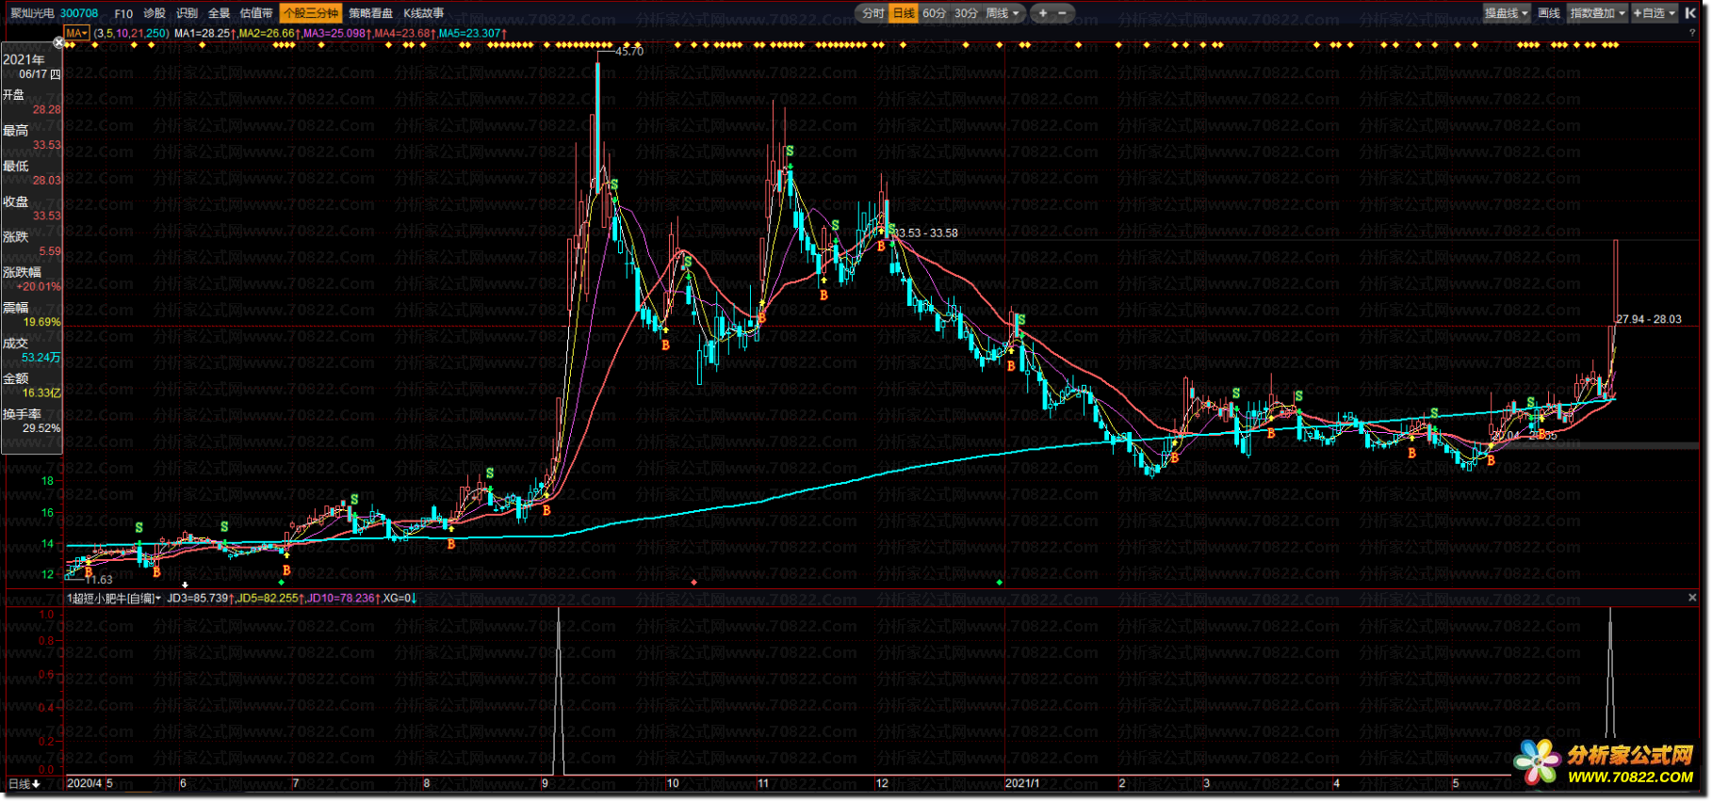Select the 日线 daily period button
This screenshot has height=801, width=1712.
pos(904,13)
